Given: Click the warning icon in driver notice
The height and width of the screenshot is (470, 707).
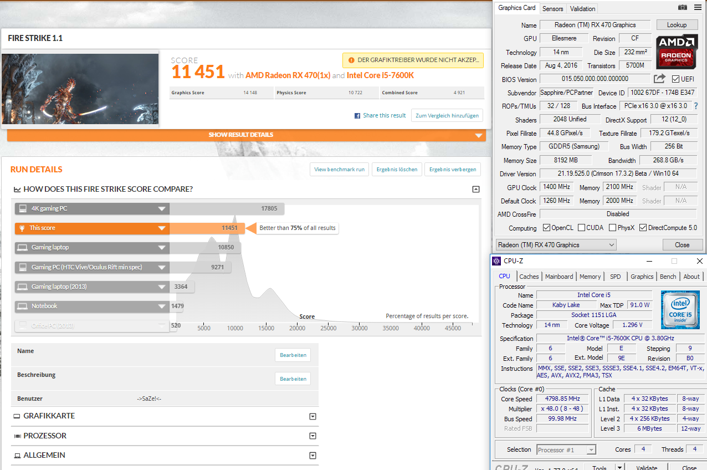Looking at the screenshot, I should point(351,60).
